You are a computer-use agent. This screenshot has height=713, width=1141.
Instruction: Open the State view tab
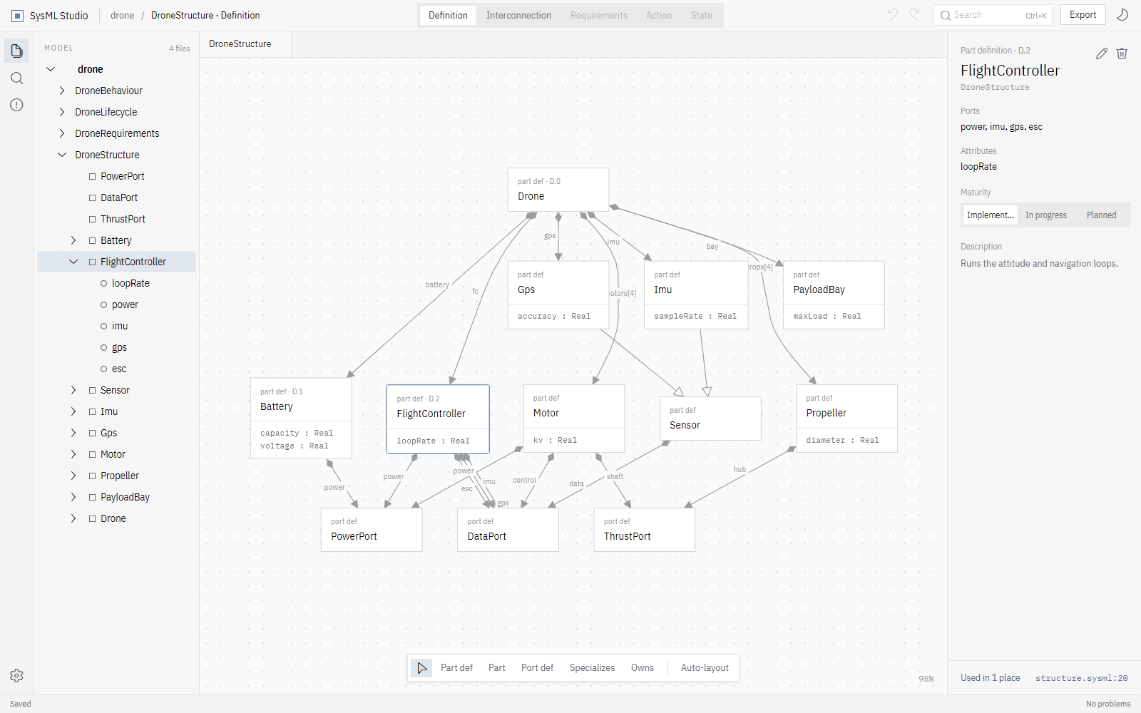(x=701, y=15)
